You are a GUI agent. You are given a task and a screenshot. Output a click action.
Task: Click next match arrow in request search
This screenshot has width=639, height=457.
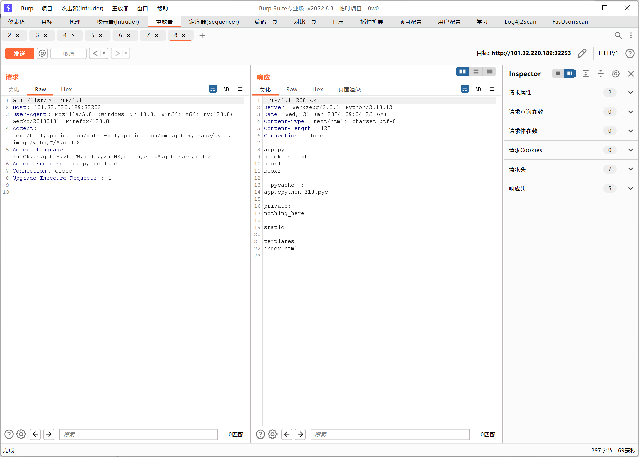coord(49,434)
